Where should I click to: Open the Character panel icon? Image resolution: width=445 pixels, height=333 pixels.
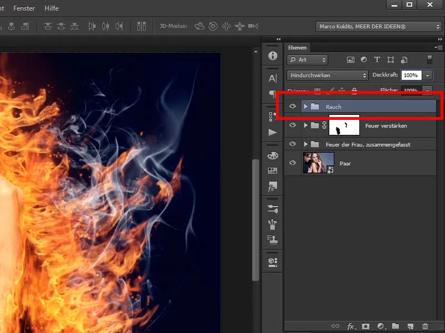coord(273,78)
